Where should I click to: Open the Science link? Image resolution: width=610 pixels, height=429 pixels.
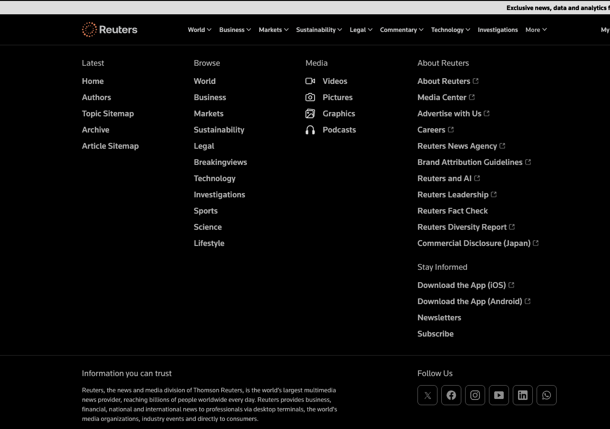[x=208, y=227]
